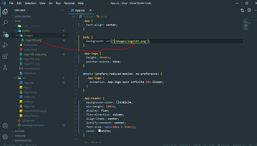Open the Edit menu
This screenshot has width=257, height=146.
click(x=19, y=3)
